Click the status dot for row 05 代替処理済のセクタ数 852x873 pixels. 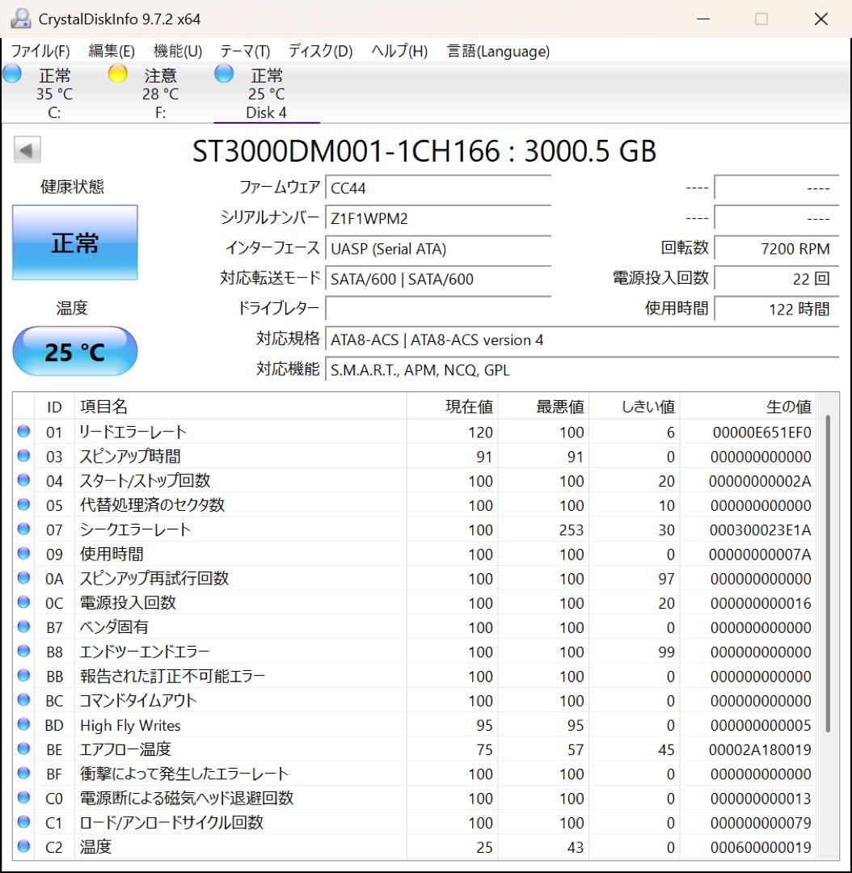pyautogui.click(x=23, y=505)
